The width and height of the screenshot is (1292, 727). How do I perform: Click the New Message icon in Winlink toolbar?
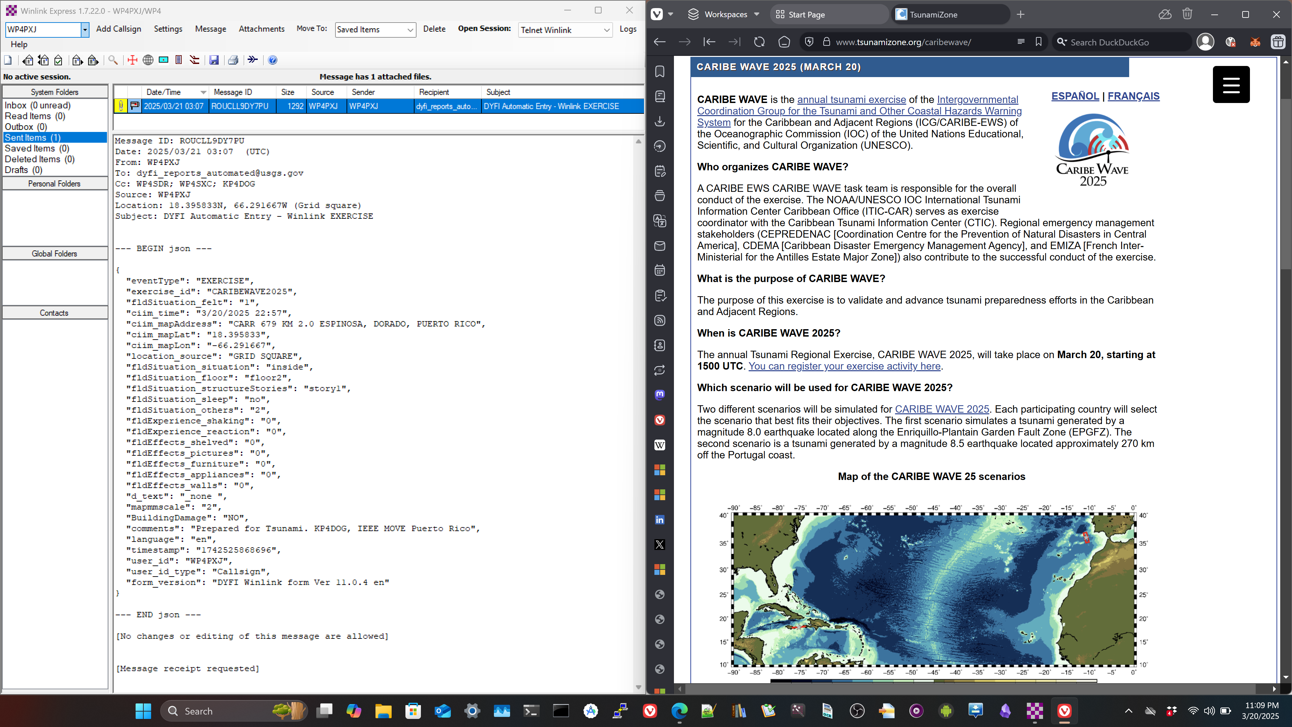tap(8, 60)
